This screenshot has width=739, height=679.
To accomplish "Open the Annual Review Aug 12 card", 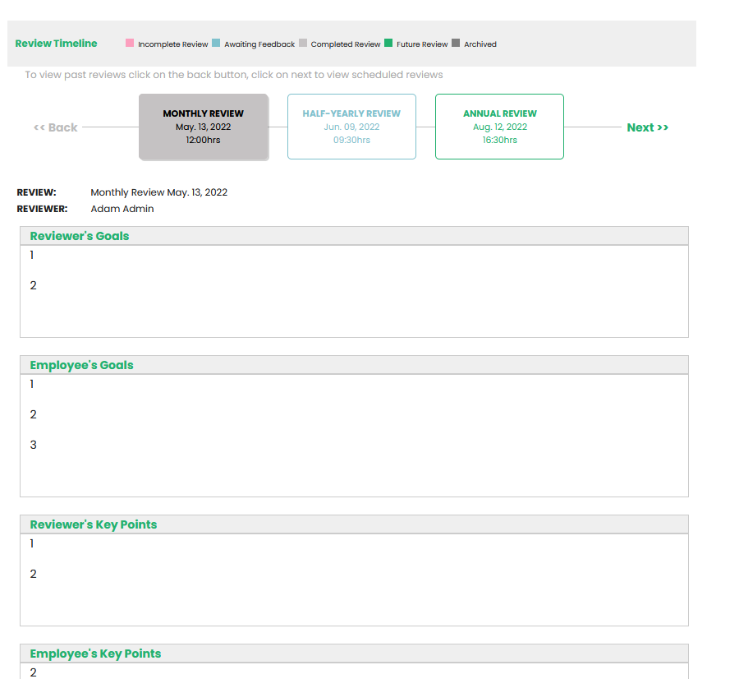I will [499, 127].
